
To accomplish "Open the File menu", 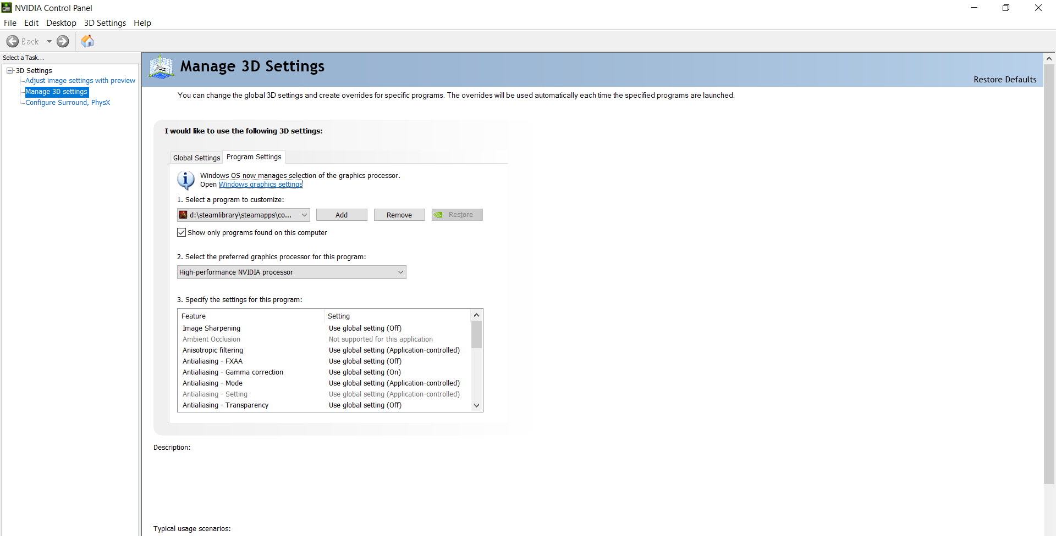I will [10, 23].
